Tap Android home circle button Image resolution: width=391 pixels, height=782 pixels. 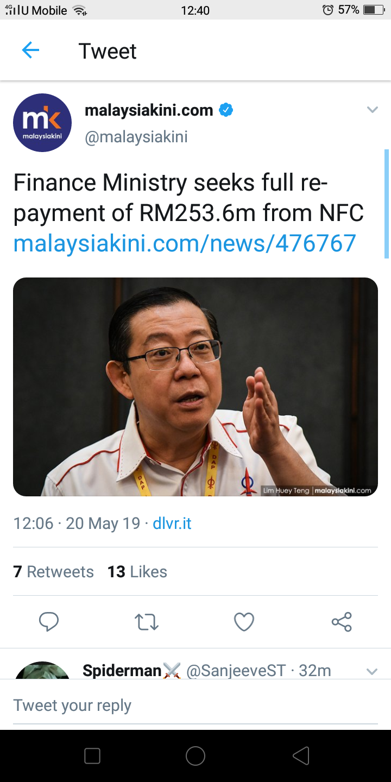pyautogui.click(x=195, y=756)
